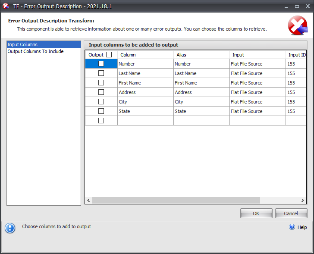The image size is (314, 254).
Task: Minimize the dialog window
Action: point(286,6)
